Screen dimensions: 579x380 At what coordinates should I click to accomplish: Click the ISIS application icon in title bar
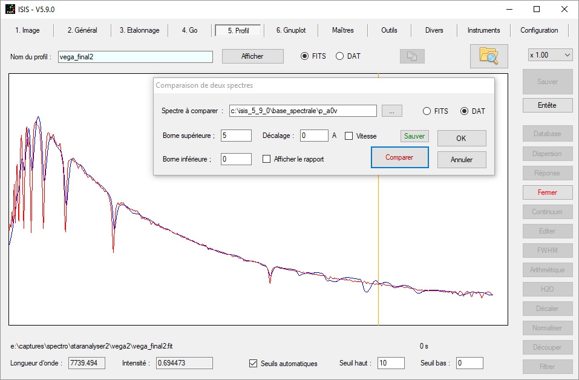pyautogui.click(x=10, y=9)
